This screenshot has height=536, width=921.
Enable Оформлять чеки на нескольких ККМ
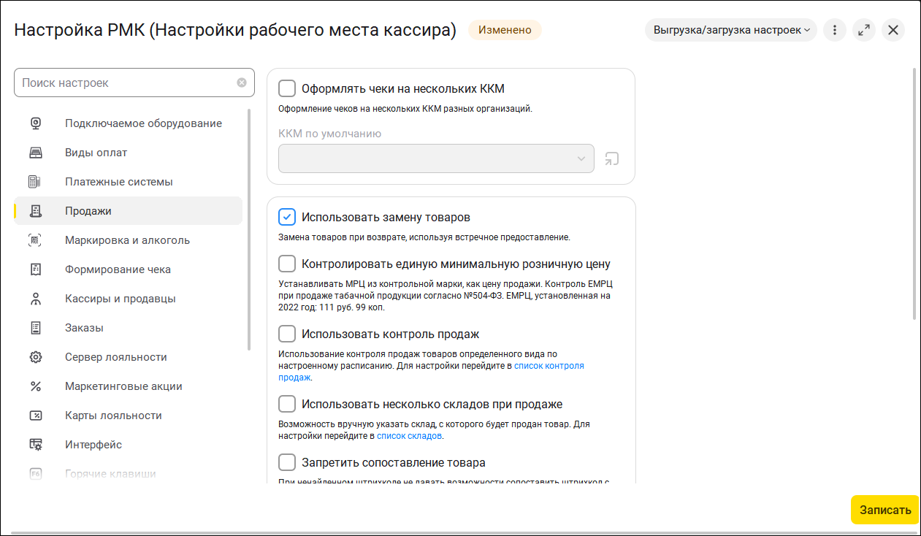click(x=287, y=89)
